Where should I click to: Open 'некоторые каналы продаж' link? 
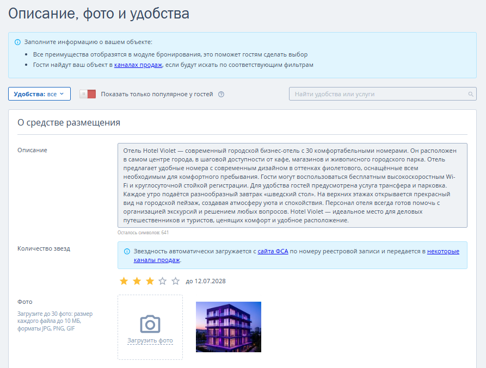click(x=443, y=251)
